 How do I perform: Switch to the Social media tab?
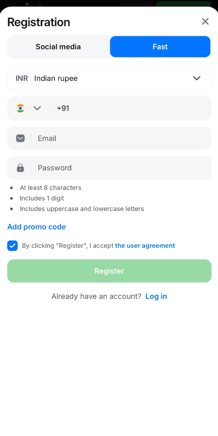[x=58, y=47]
